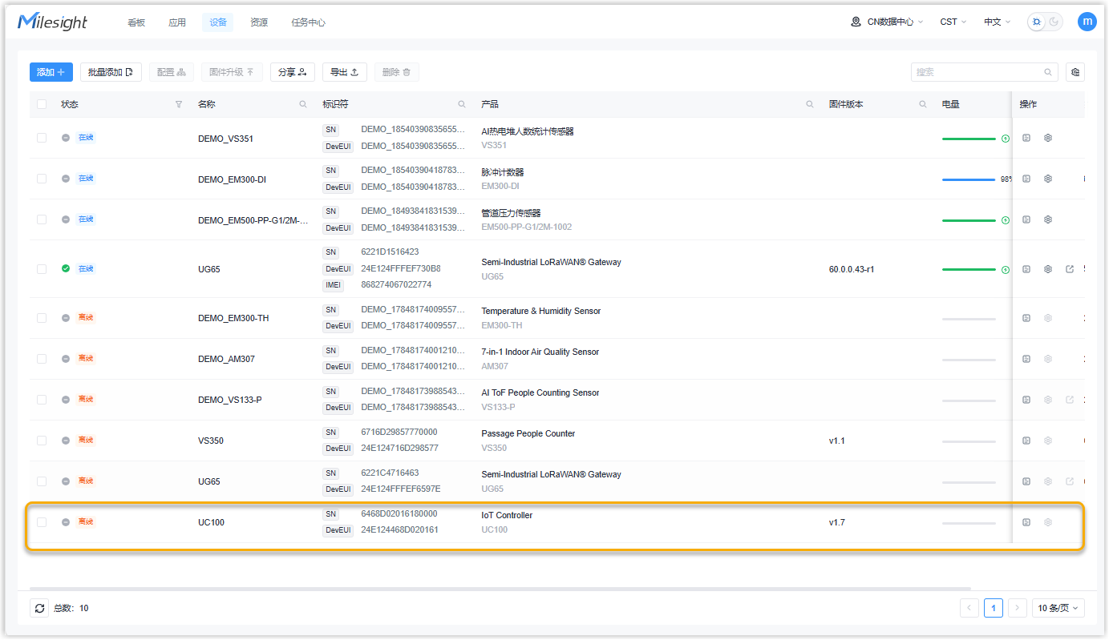Click the 离线 status tag for VS350
The width and height of the screenshot is (1109, 640).
(86, 441)
